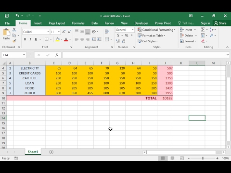Toggle Bold formatting
231x173 pixels.
pyautogui.click(x=25, y=39)
